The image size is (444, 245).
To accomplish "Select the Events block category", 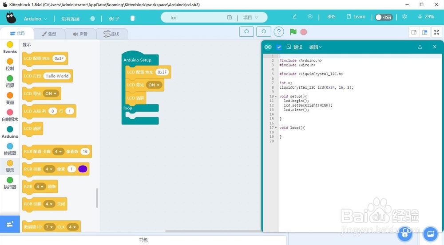I will click(10, 47).
